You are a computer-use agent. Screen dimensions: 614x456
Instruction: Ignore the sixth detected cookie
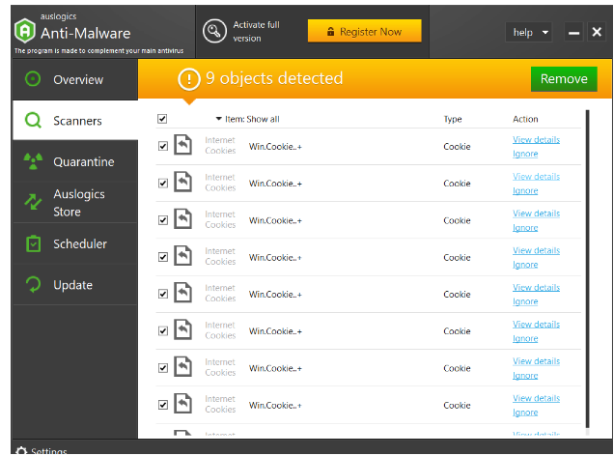(525, 338)
